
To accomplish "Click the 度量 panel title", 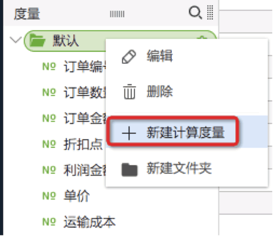I will click(x=27, y=14).
